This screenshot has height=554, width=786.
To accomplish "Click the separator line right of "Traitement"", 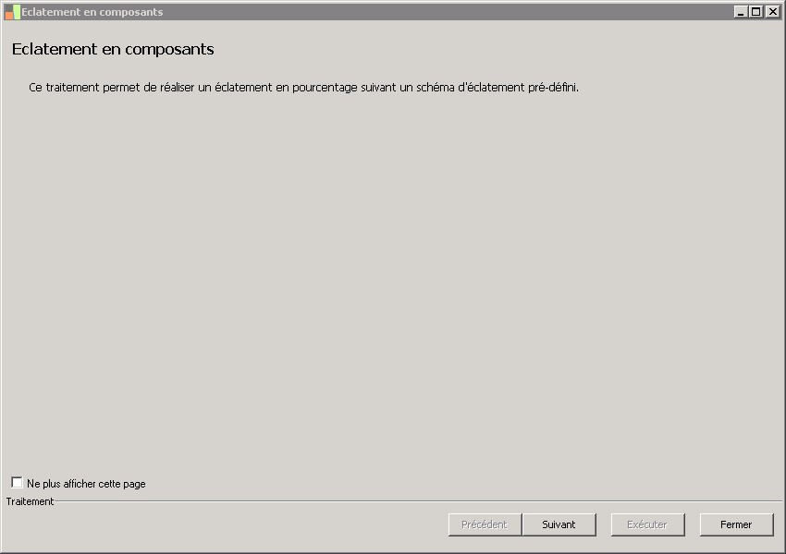I will coord(416,501).
